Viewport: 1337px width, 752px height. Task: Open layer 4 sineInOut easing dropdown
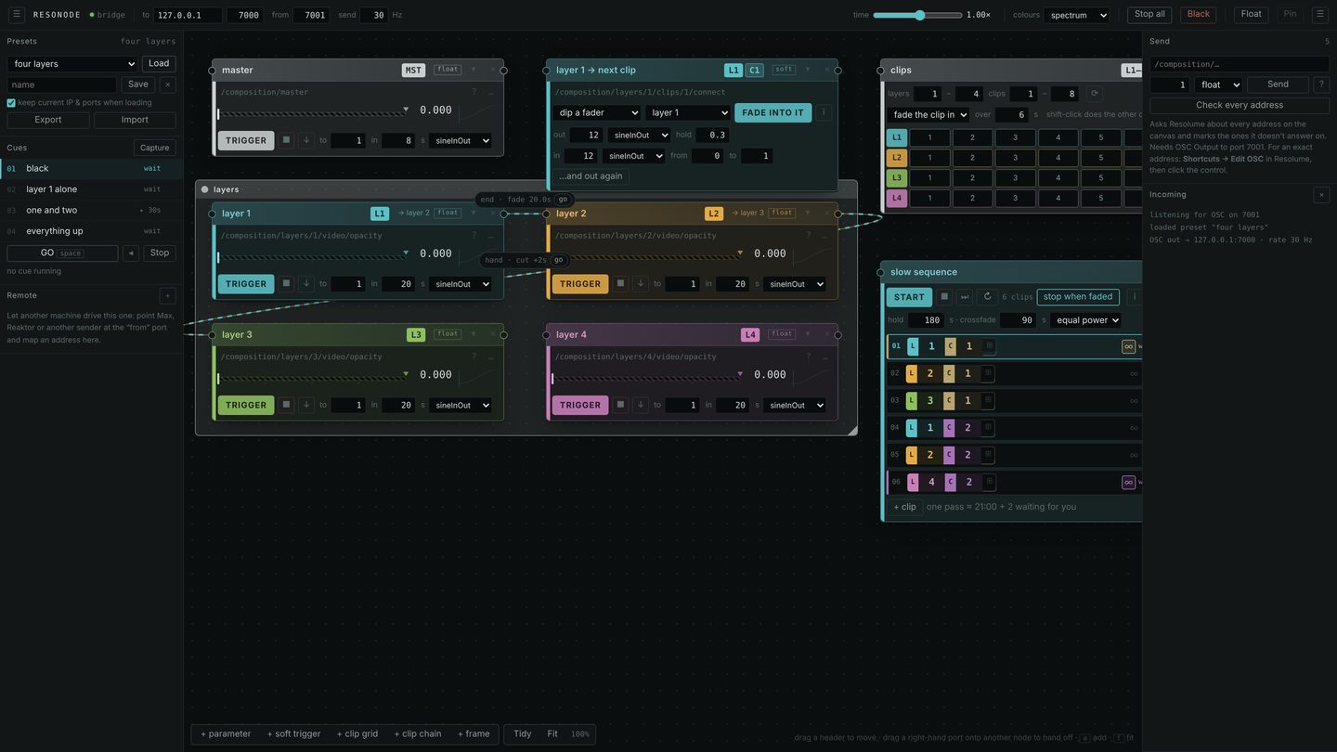(794, 405)
